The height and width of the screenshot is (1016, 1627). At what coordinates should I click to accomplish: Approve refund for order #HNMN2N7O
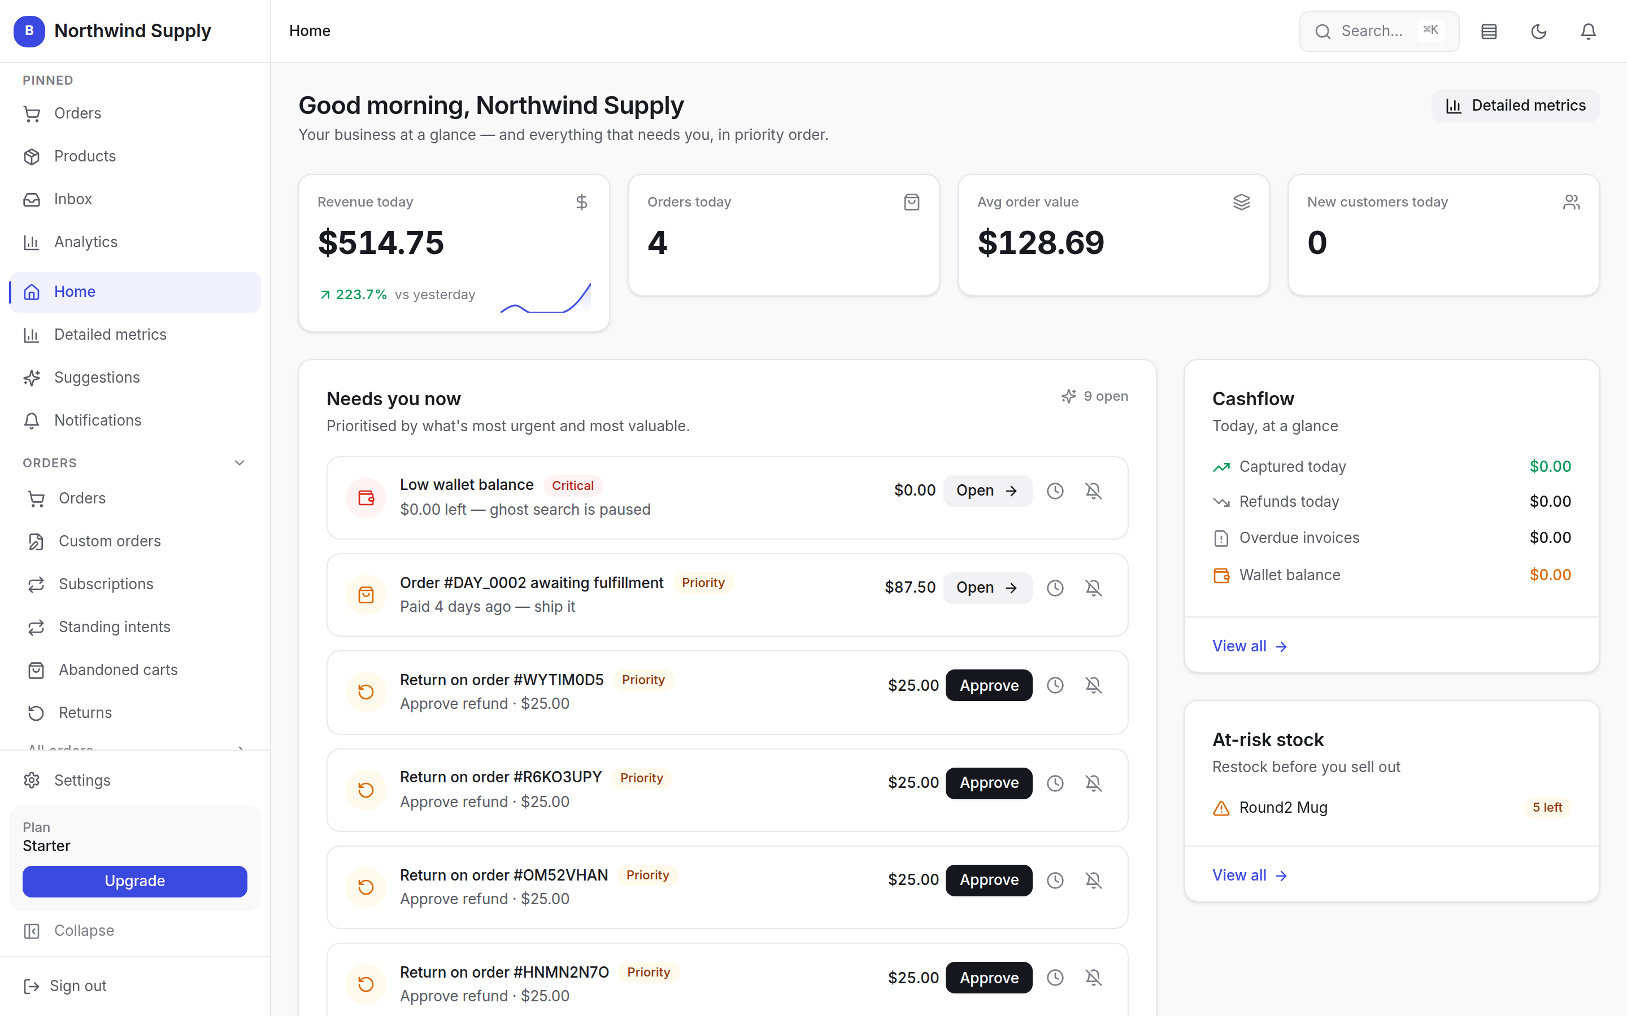(x=988, y=977)
